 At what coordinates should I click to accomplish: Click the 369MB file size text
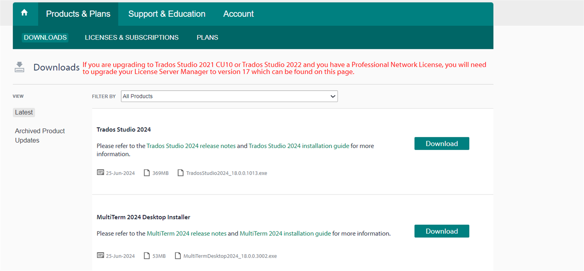coord(161,173)
